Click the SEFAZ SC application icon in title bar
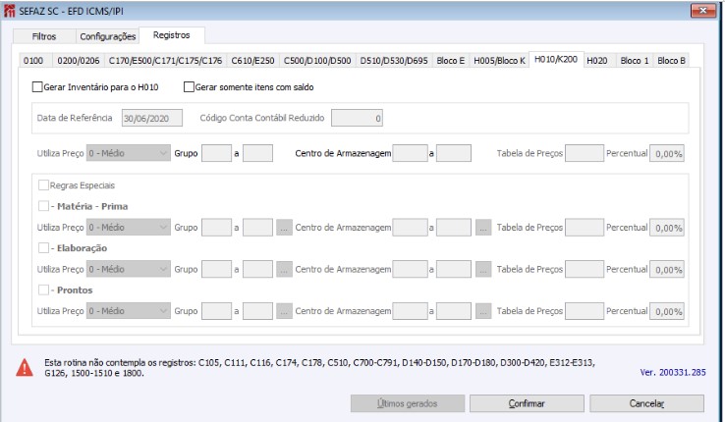The height and width of the screenshot is (422, 725). pos(9,11)
